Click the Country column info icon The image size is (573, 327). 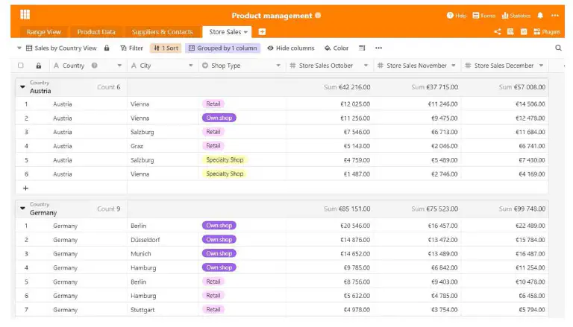94,66
